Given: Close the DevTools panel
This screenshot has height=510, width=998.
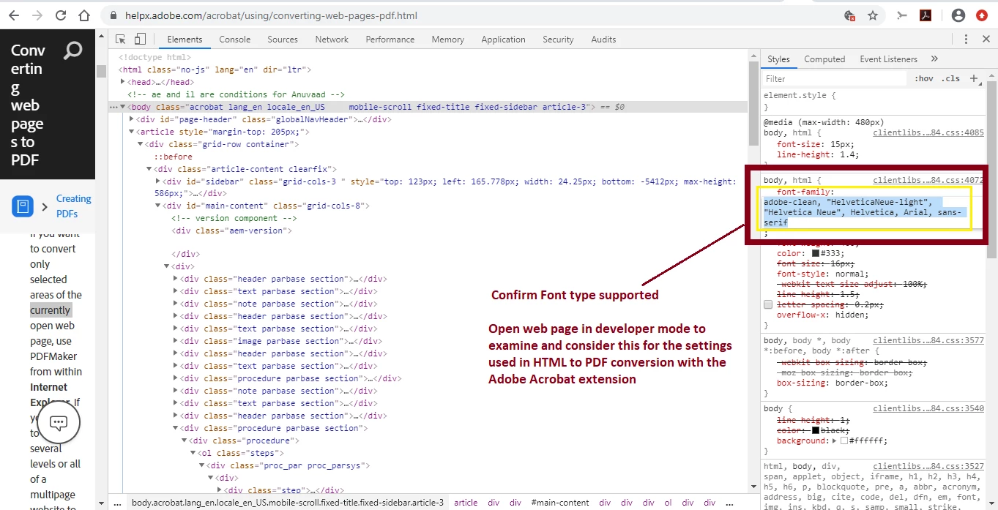Looking at the screenshot, I should tap(986, 40).
